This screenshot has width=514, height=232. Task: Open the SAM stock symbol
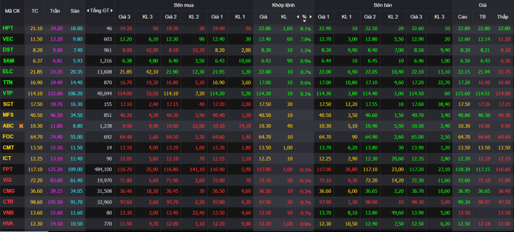tap(8, 61)
